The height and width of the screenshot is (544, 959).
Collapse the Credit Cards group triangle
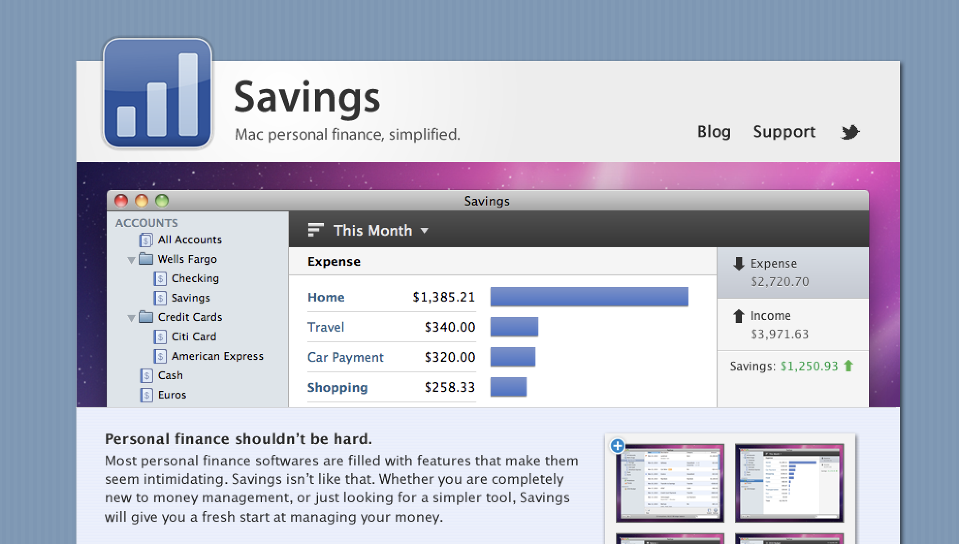click(x=131, y=318)
